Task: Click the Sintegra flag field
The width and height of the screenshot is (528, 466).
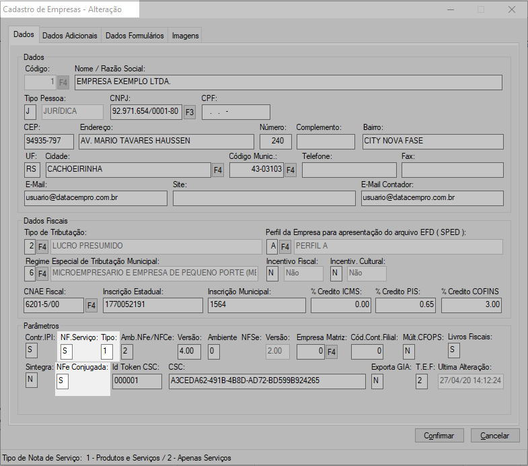Action: 32,380
